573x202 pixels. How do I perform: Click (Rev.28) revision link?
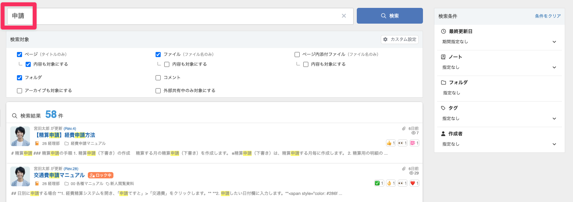click(71, 169)
